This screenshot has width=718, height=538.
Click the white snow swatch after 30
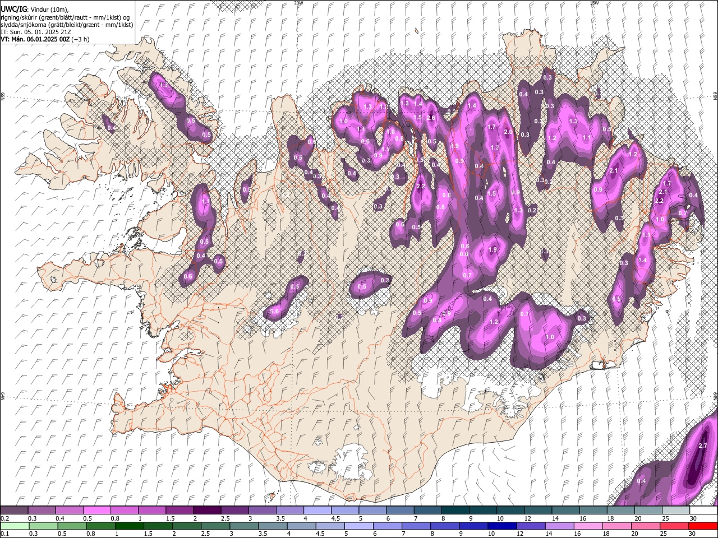(703, 511)
